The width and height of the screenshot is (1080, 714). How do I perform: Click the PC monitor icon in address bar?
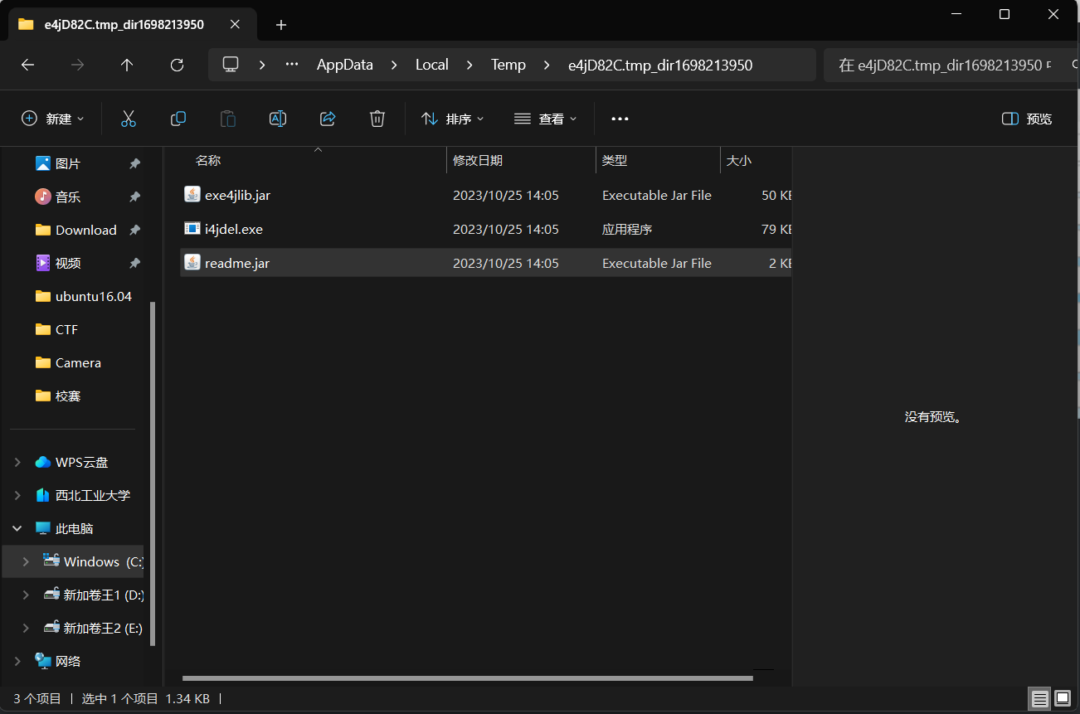[231, 65]
